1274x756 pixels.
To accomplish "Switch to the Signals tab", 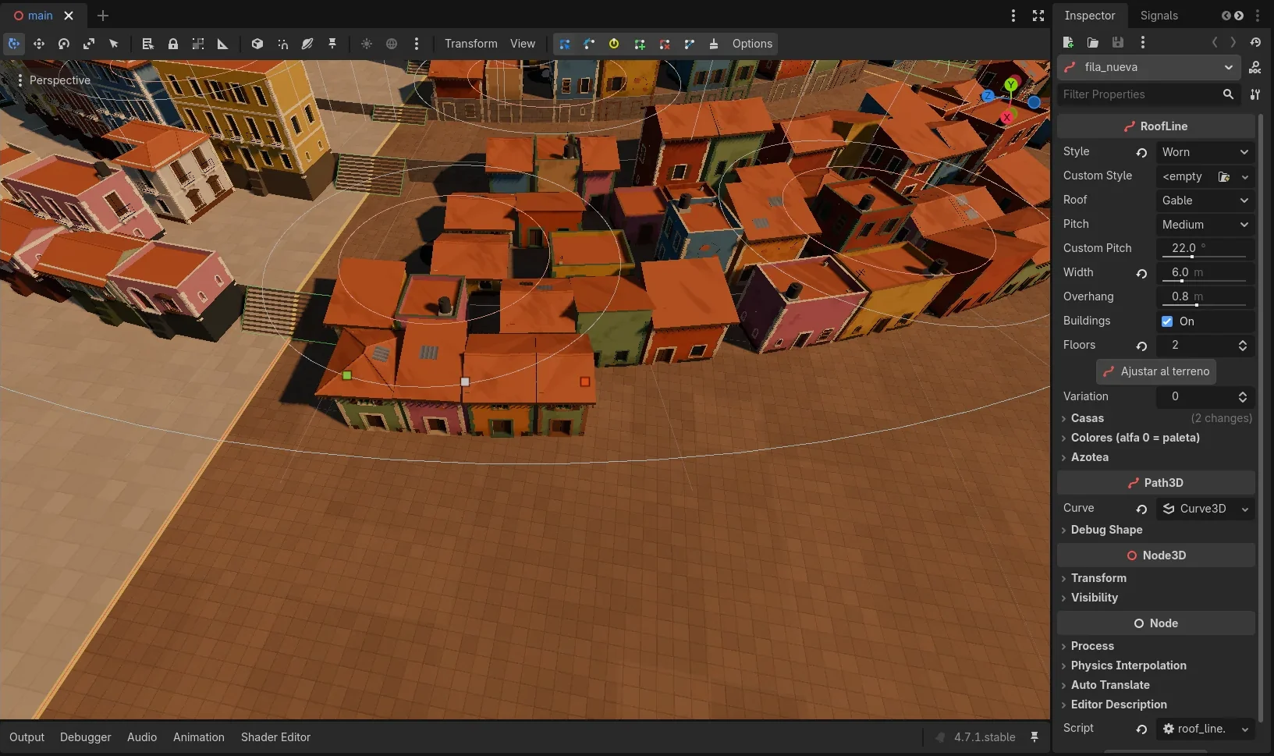I will [x=1159, y=16].
